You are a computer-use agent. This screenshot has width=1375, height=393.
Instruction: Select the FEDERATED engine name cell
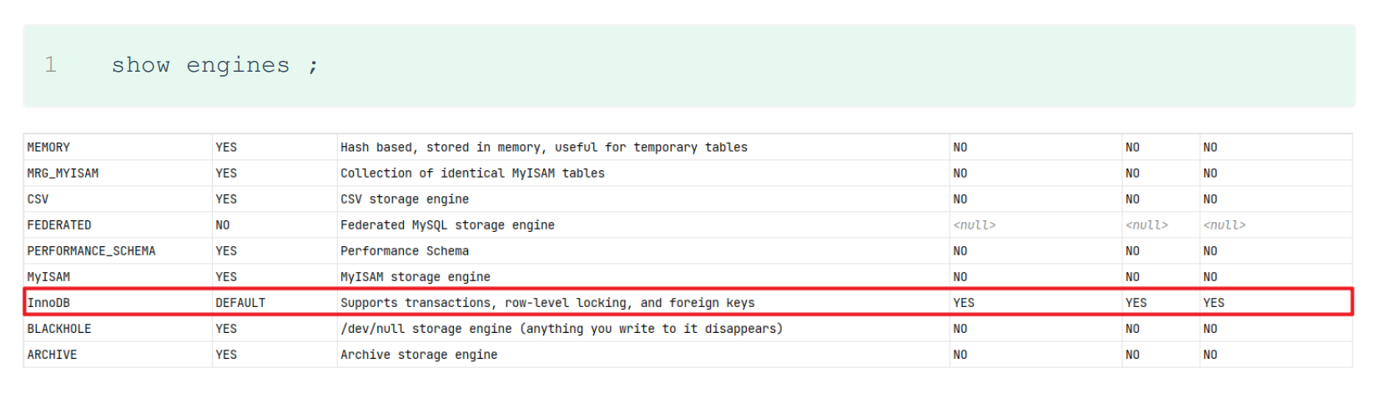click(x=59, y=225)
